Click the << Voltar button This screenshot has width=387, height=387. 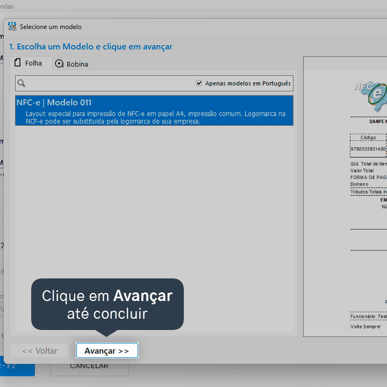40,350
